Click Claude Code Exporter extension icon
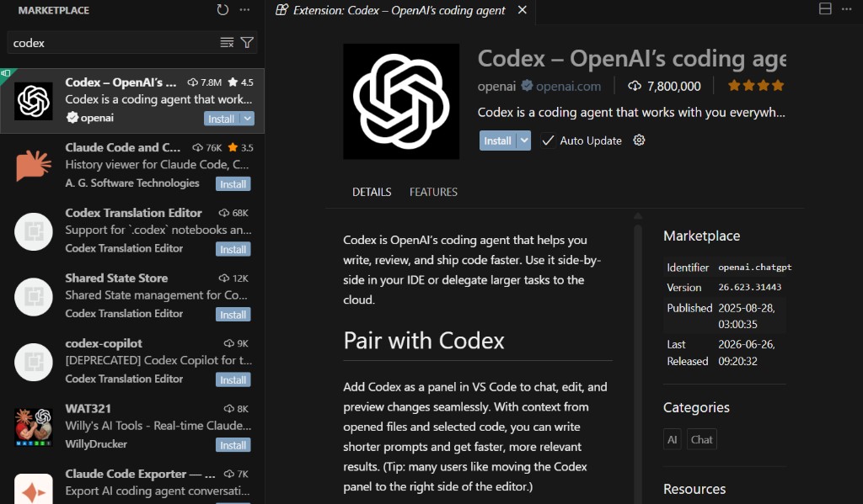Viewport: 863px width, 504px height. 34,489
